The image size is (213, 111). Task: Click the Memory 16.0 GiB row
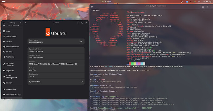(x=56, y=69)
